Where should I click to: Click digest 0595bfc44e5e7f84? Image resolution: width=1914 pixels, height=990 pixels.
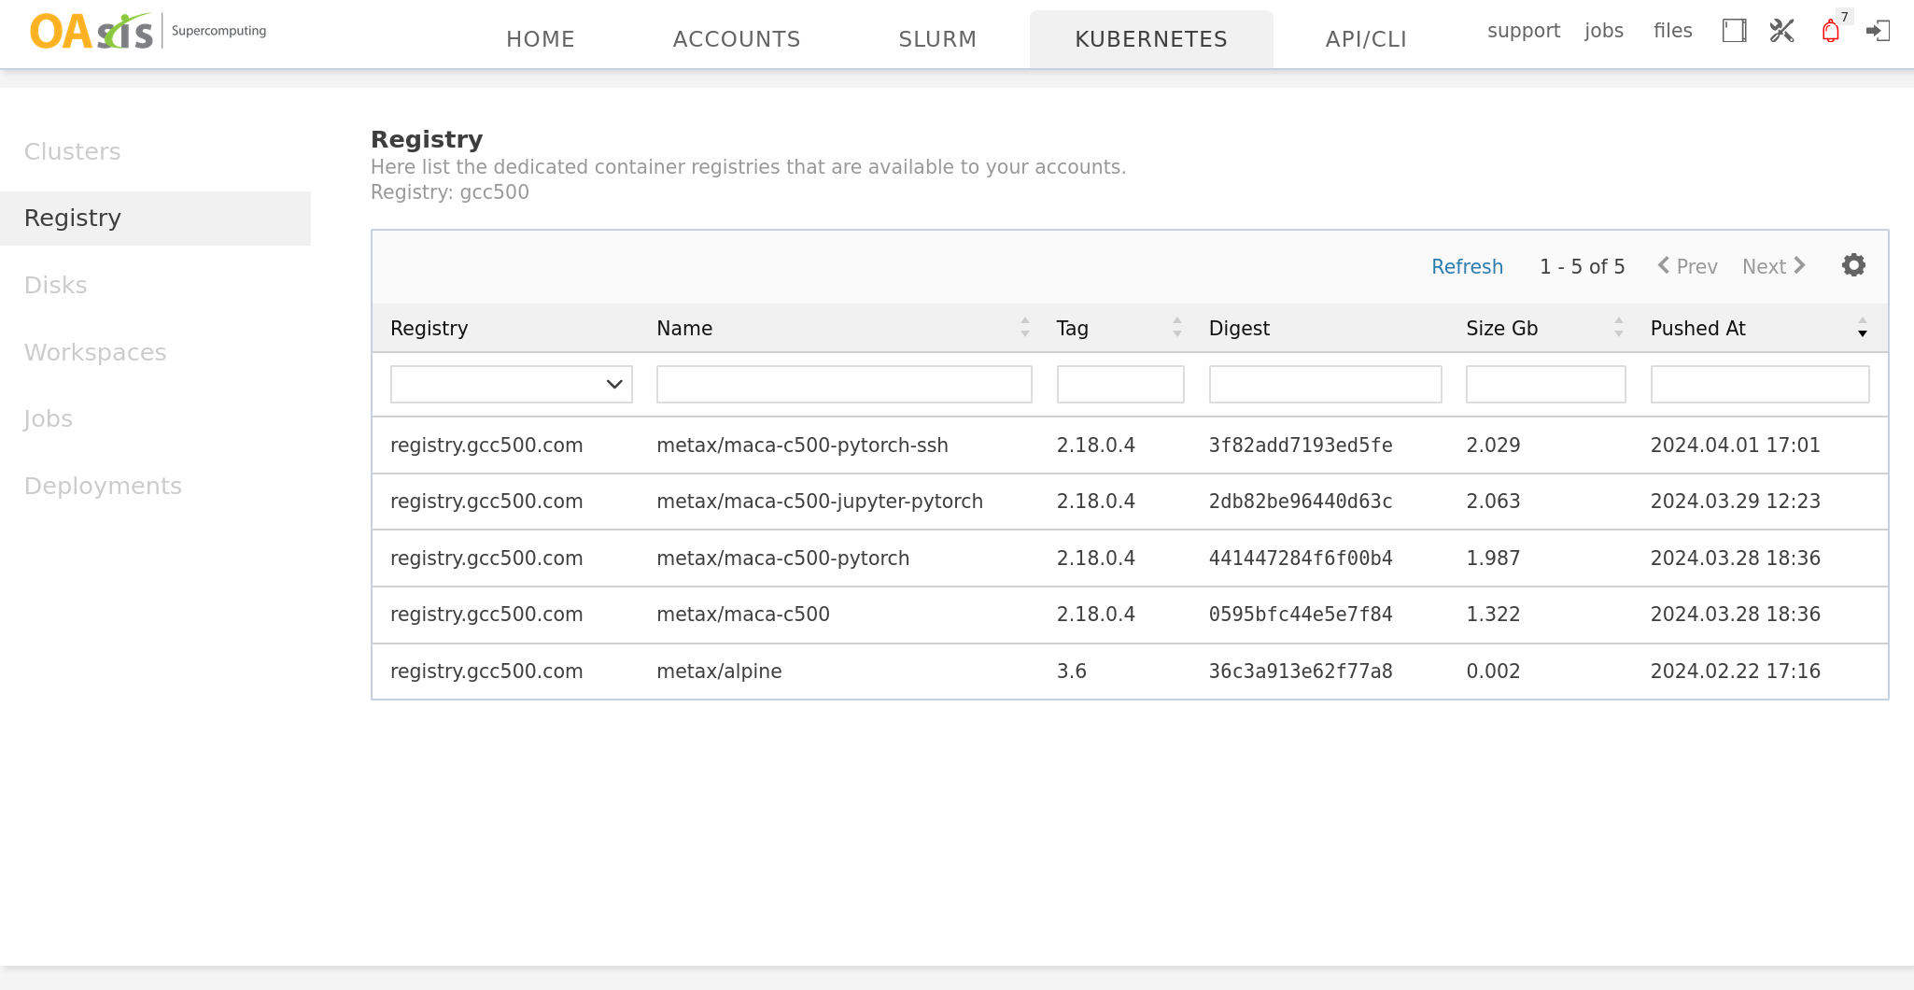coord(1301,615)
